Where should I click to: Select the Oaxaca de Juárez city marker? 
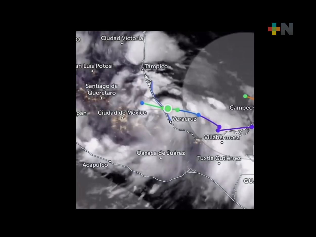click(x=161, y=158)
